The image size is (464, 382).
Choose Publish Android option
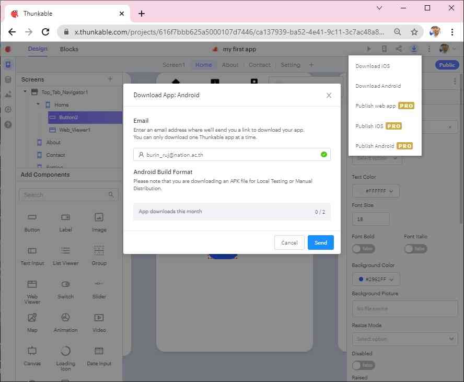point(384,146)
